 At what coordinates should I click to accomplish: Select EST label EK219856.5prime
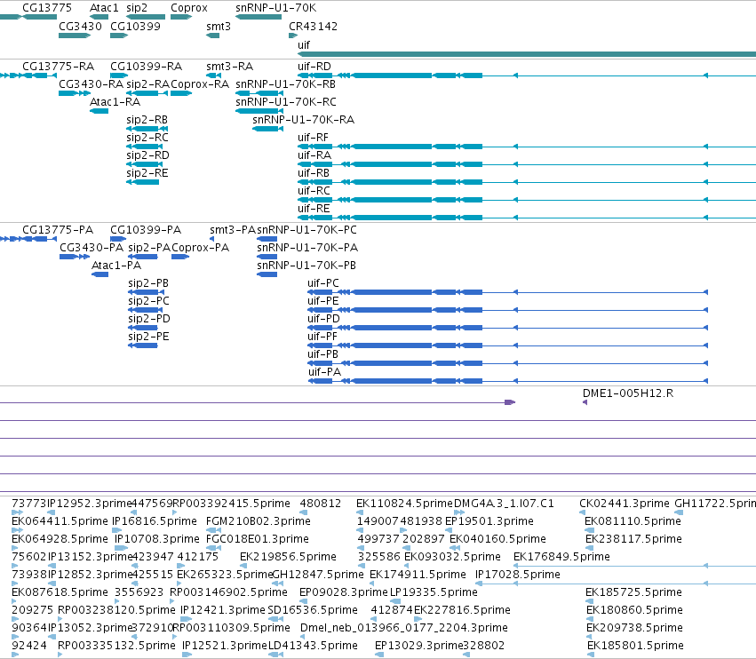[288, 557]
